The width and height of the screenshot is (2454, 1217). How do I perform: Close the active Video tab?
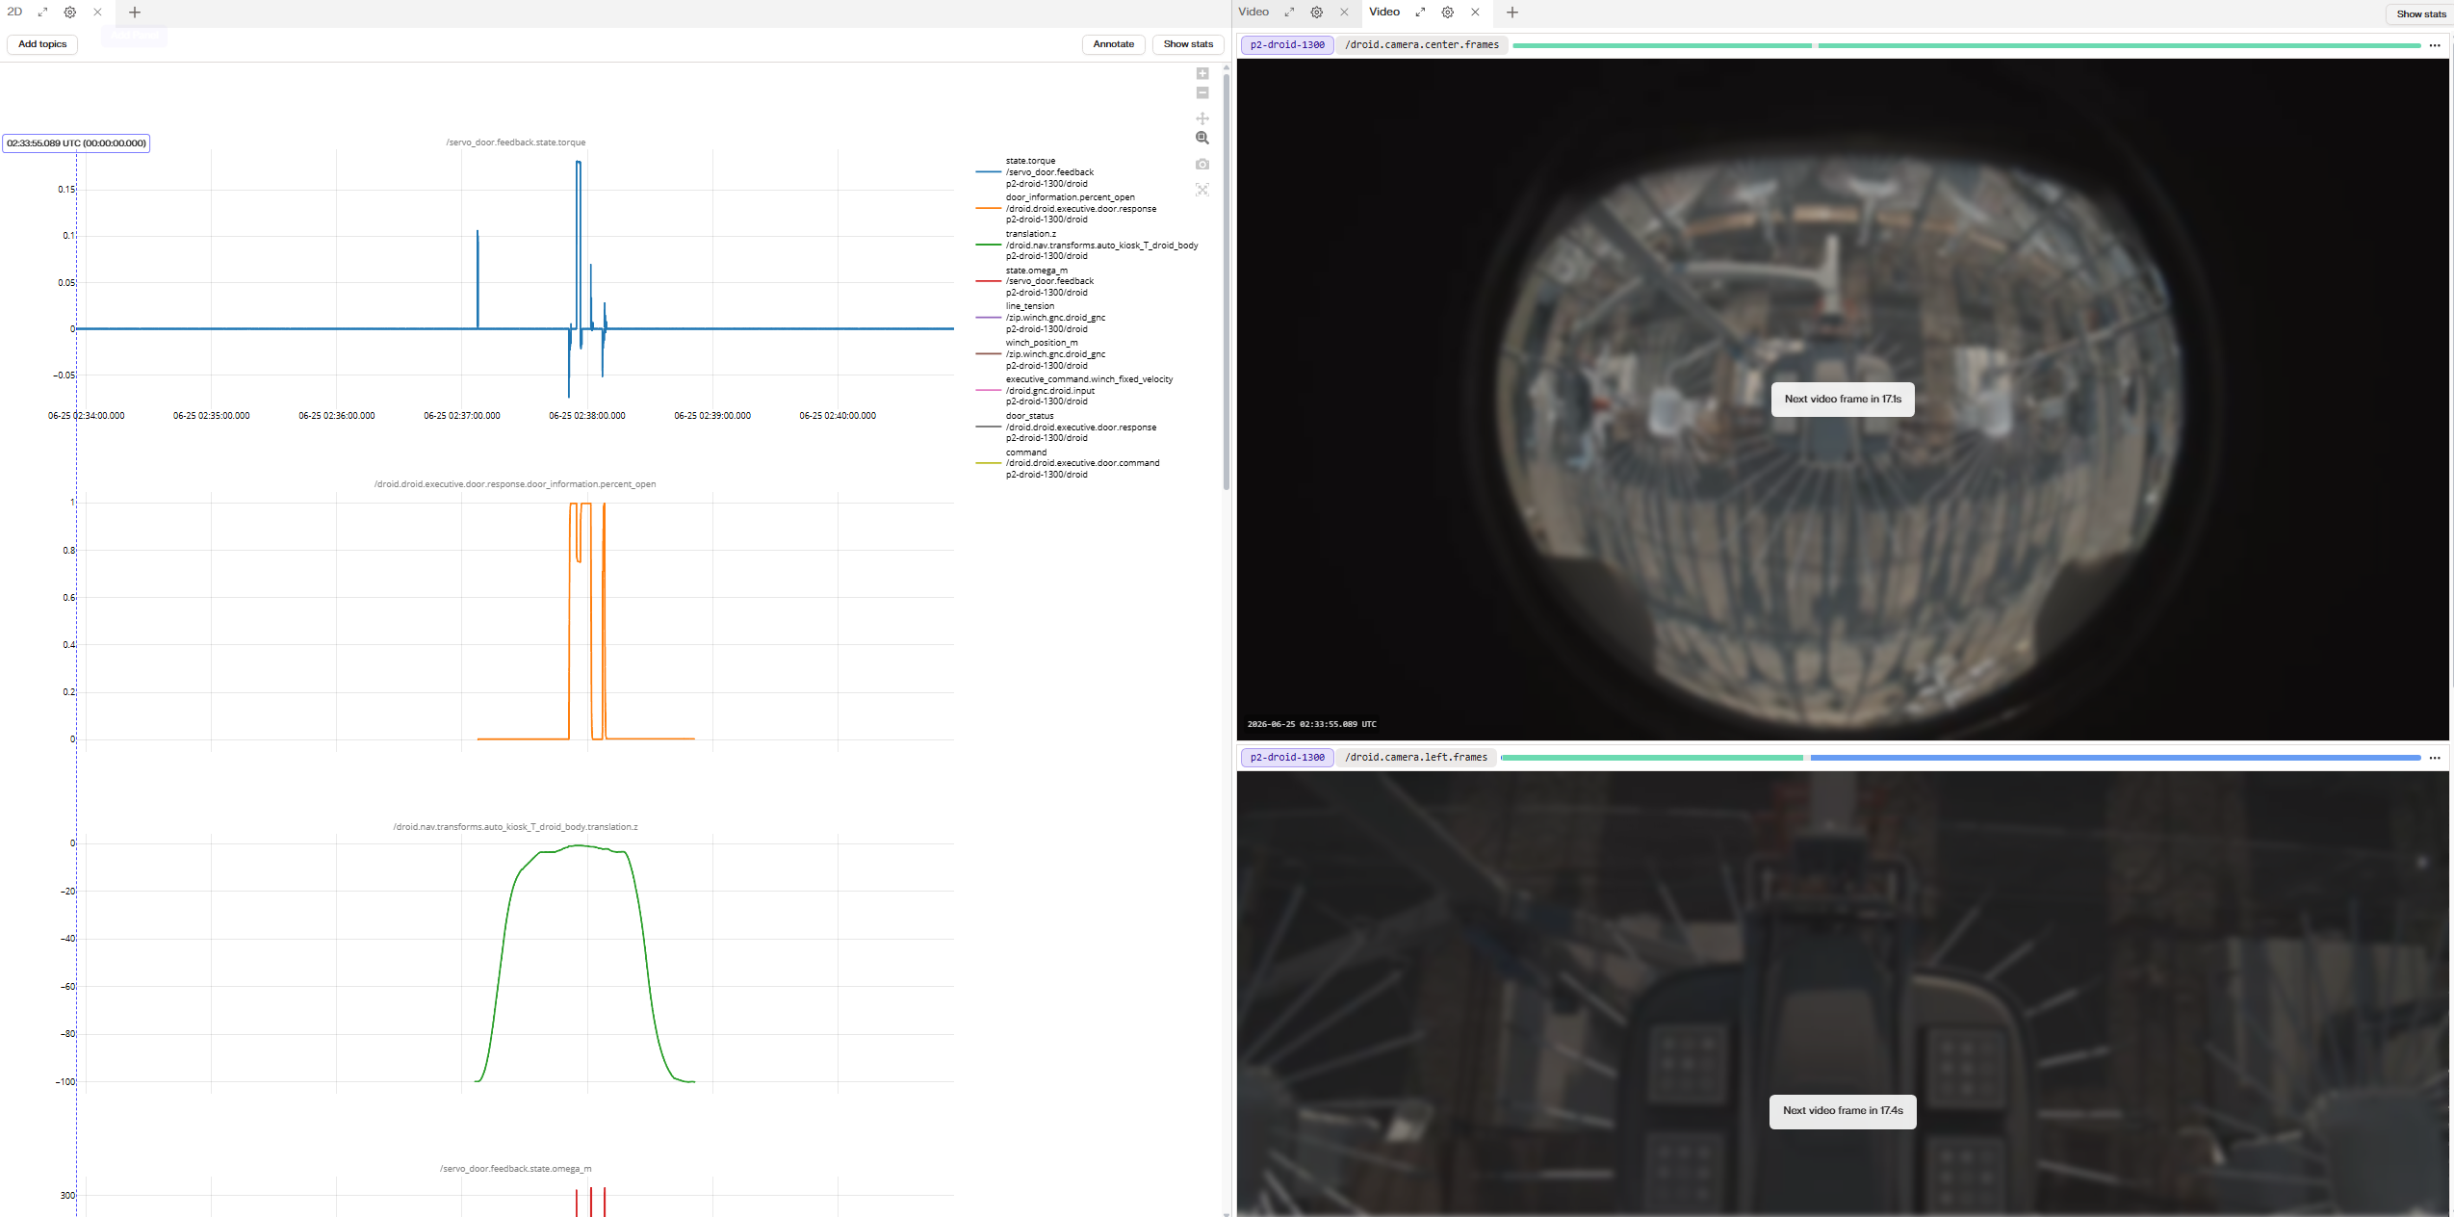point(1475,13)
